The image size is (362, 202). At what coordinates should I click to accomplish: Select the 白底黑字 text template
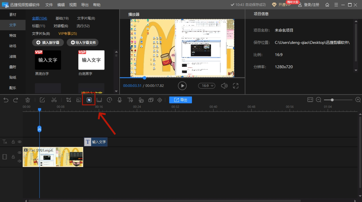(91, 60)
